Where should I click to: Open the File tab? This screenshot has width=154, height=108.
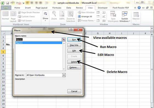(6, 8)
